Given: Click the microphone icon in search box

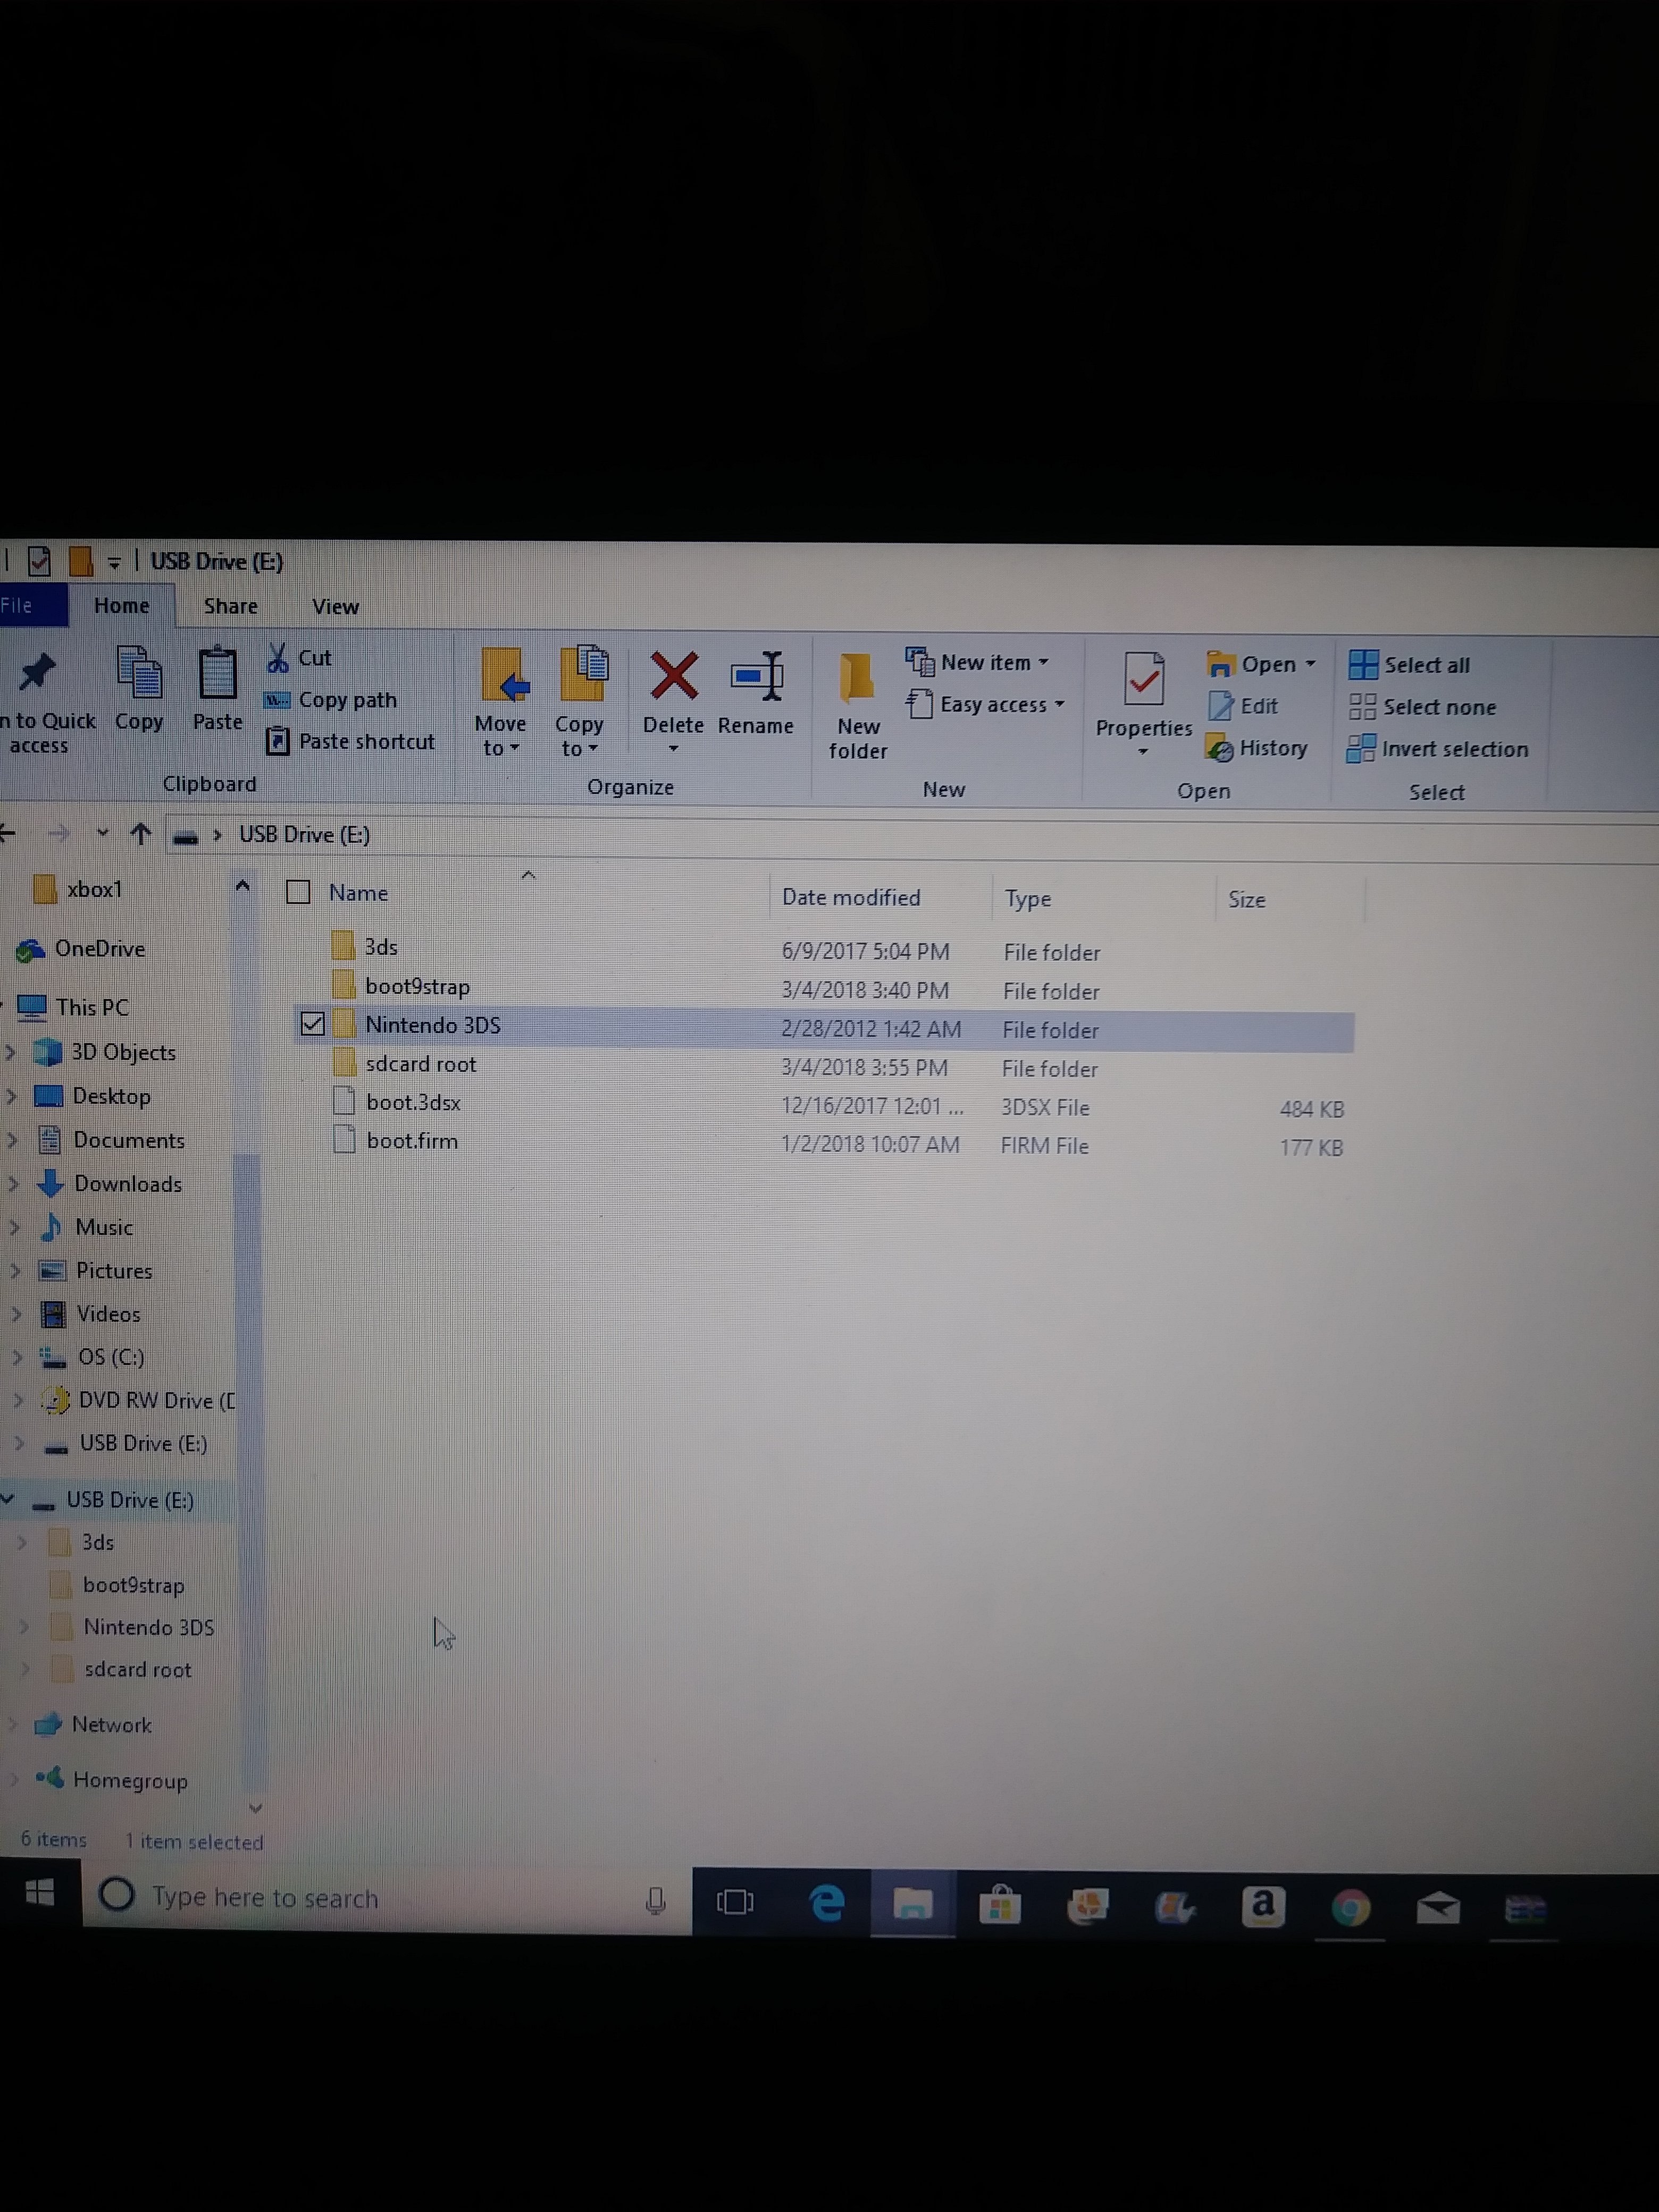Looking at the screenshot, I should click(656, 1900).
